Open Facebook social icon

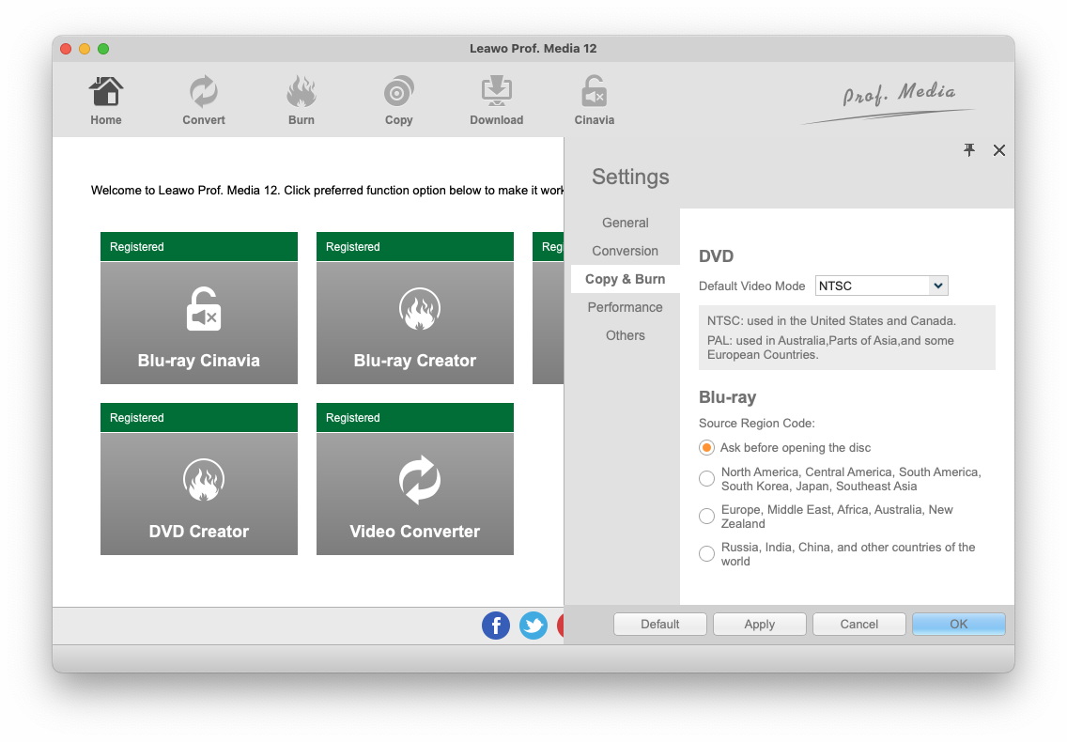click(x=496, y=625)
